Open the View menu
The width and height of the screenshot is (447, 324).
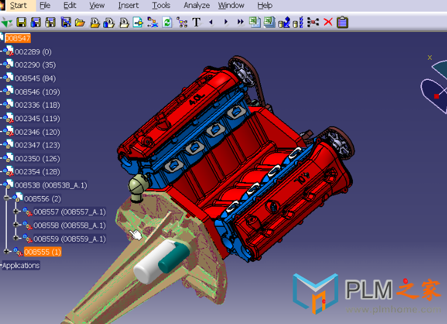(x=97, y=6)
